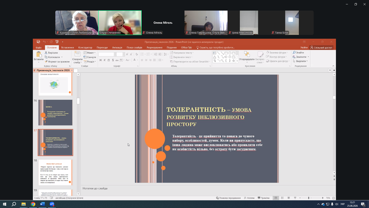Expand the Replace (Замінити) dropdown arrow
Screen dimensions: 369x208
pyautogui.click(x=308, y=57)
